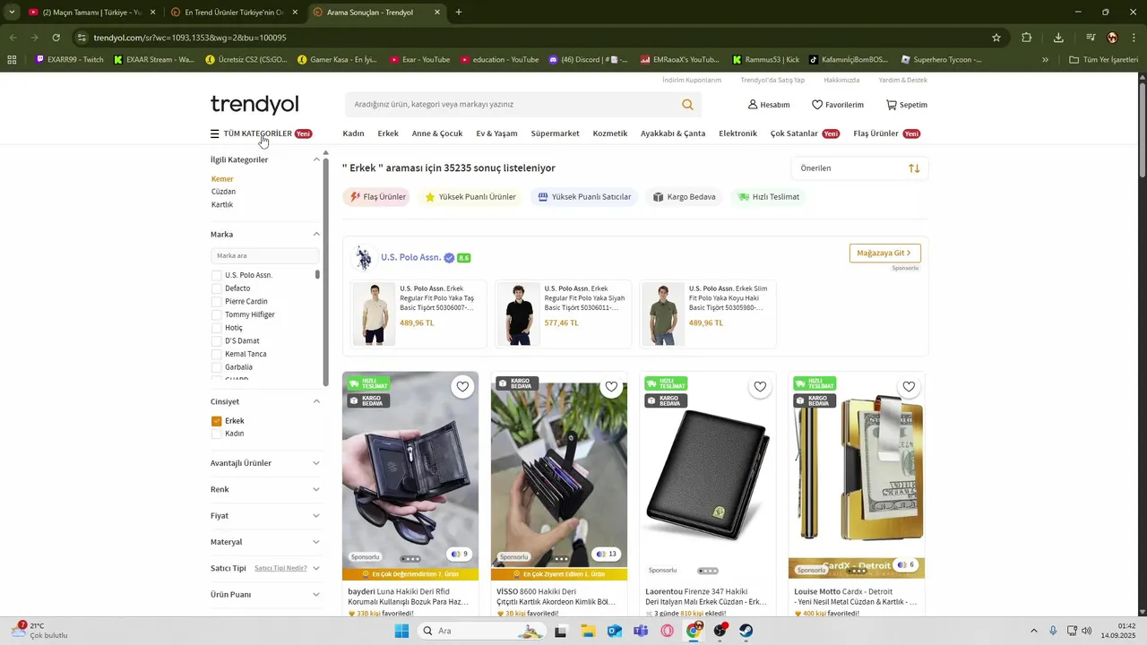Click Mağazaya Git button

pos(884,254)
